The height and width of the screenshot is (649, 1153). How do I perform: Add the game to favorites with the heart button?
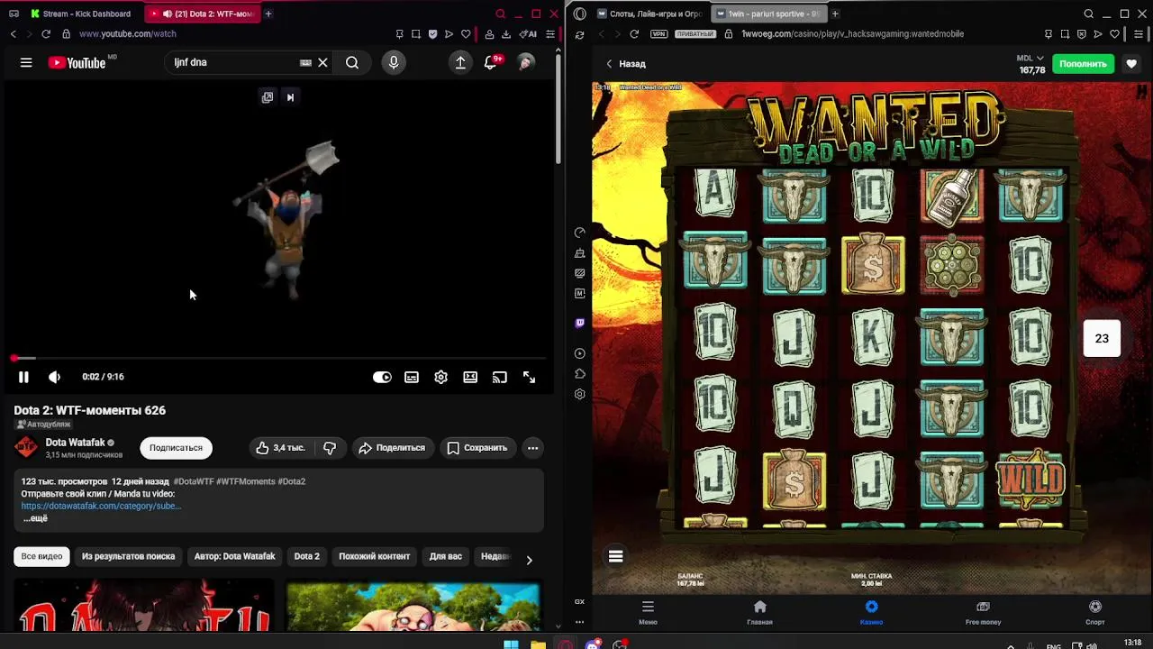[x=1131, y=64]
